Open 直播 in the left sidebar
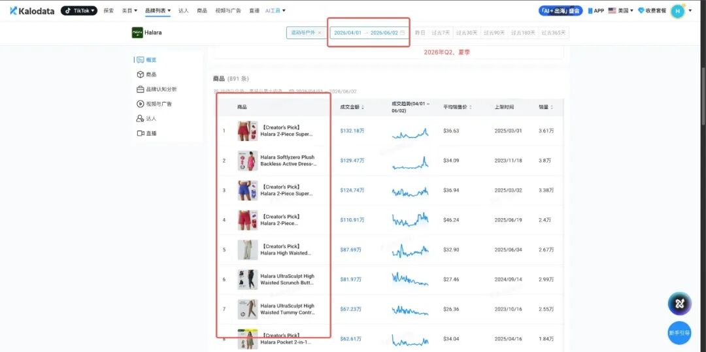Screen dimensions: 706x352 (147, 133)
